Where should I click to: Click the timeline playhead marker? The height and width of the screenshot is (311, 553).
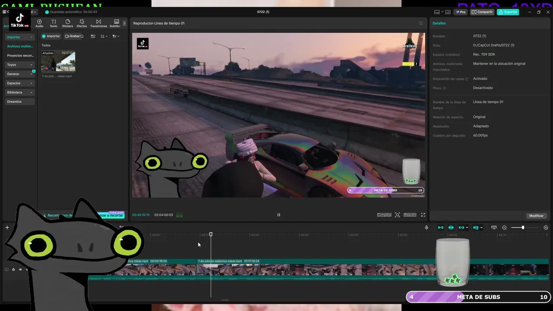211,234
